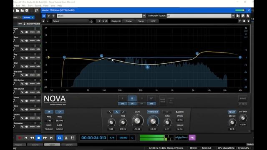Toggle the loop playback button
Viewport: 267px width, 150px height.
tap(60, 138)
